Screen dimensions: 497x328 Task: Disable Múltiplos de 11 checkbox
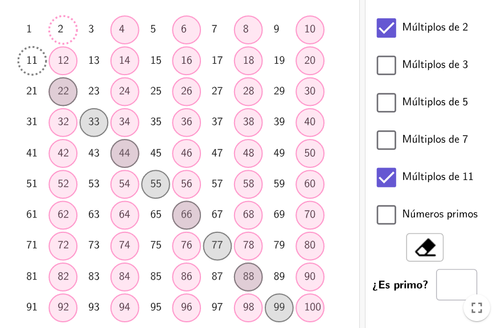pyautogui.click(x=386, y=177)
